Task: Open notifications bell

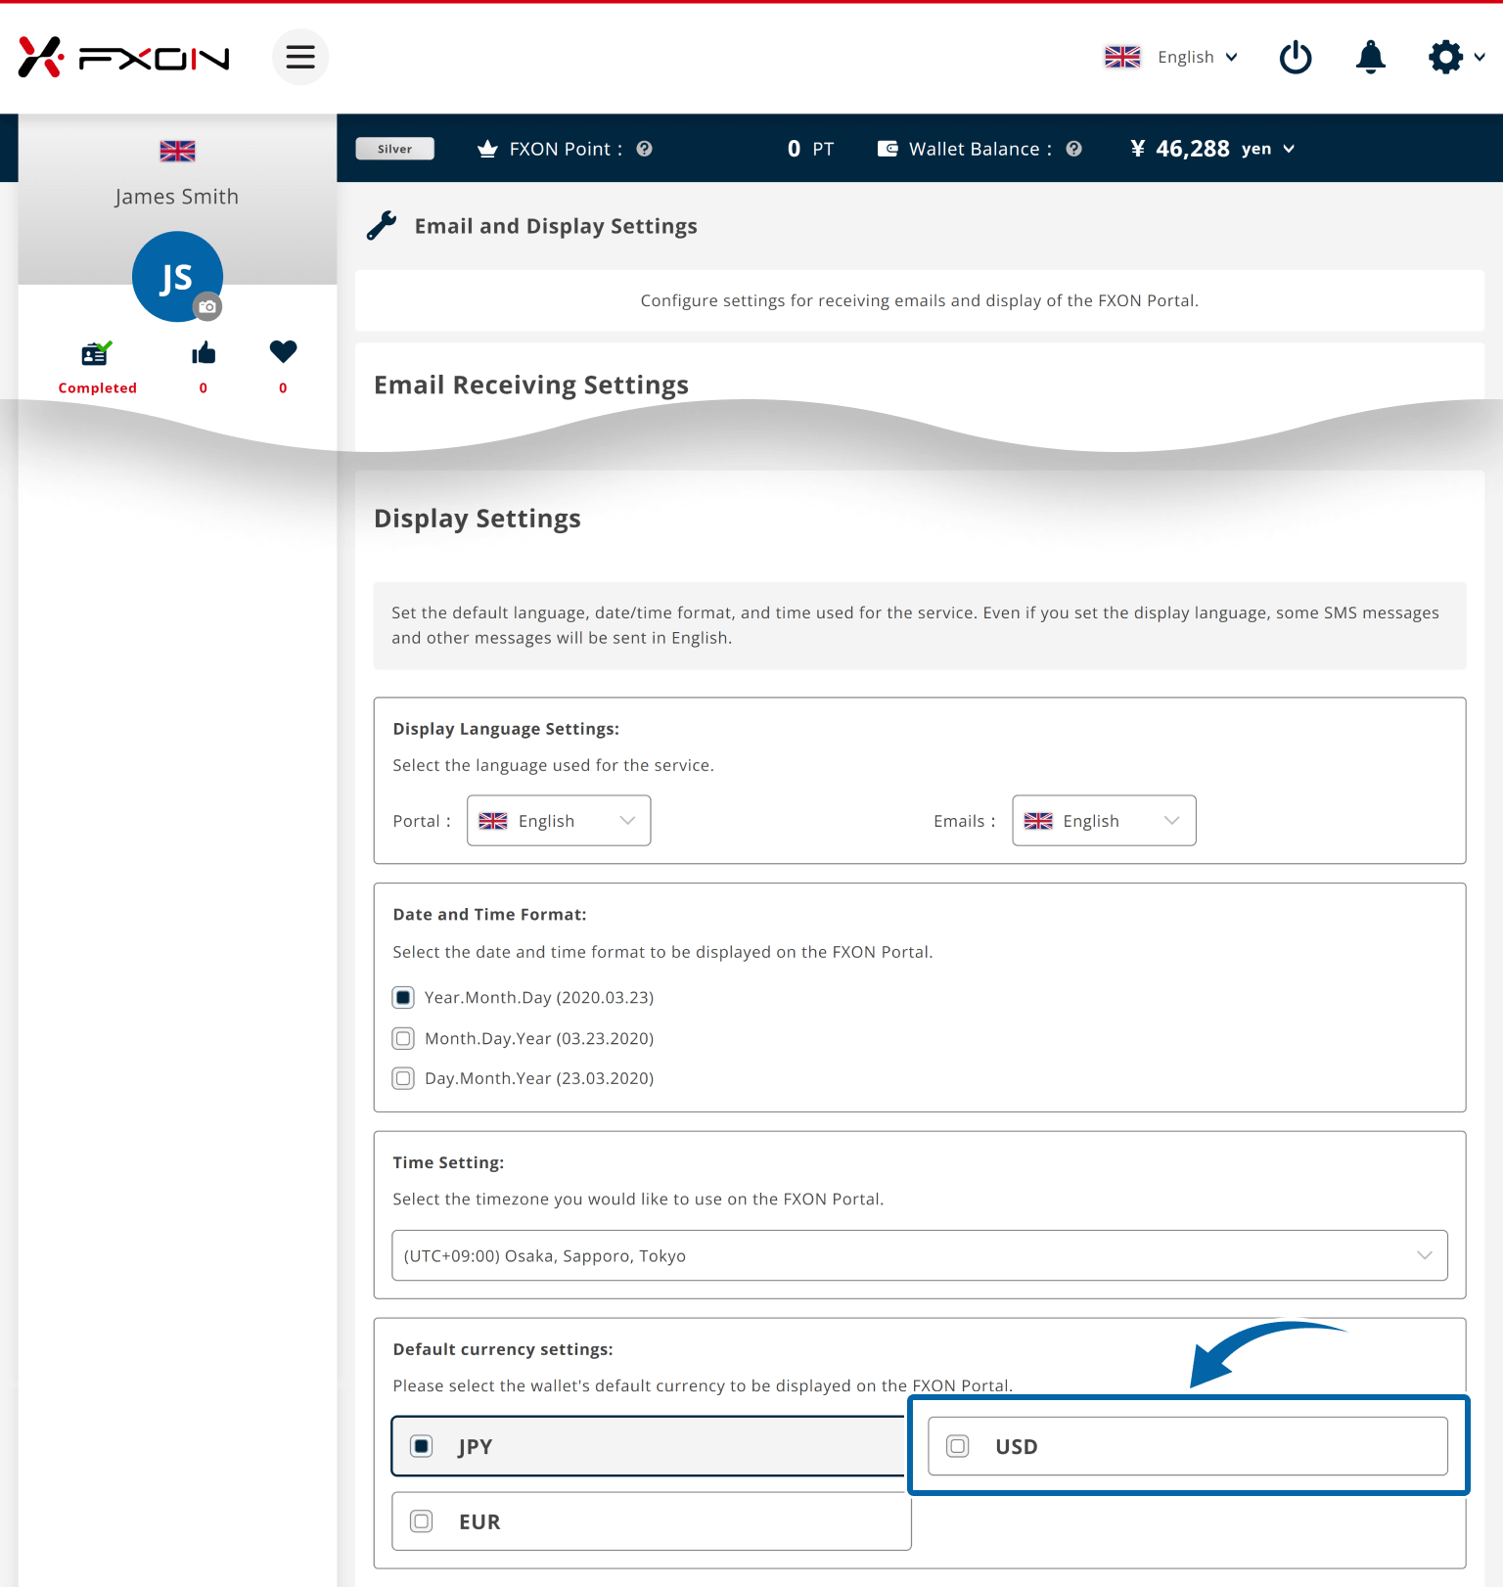Action: coord(1370,58)
